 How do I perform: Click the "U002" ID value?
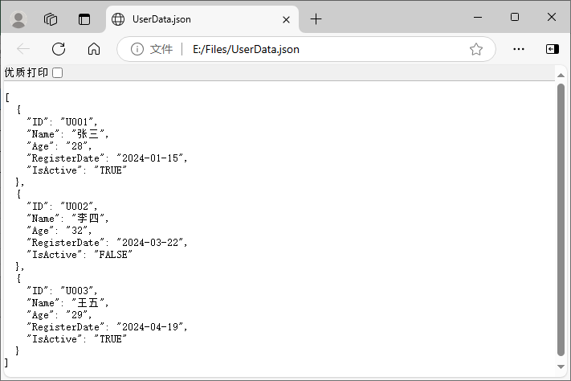tap(77, 206)
